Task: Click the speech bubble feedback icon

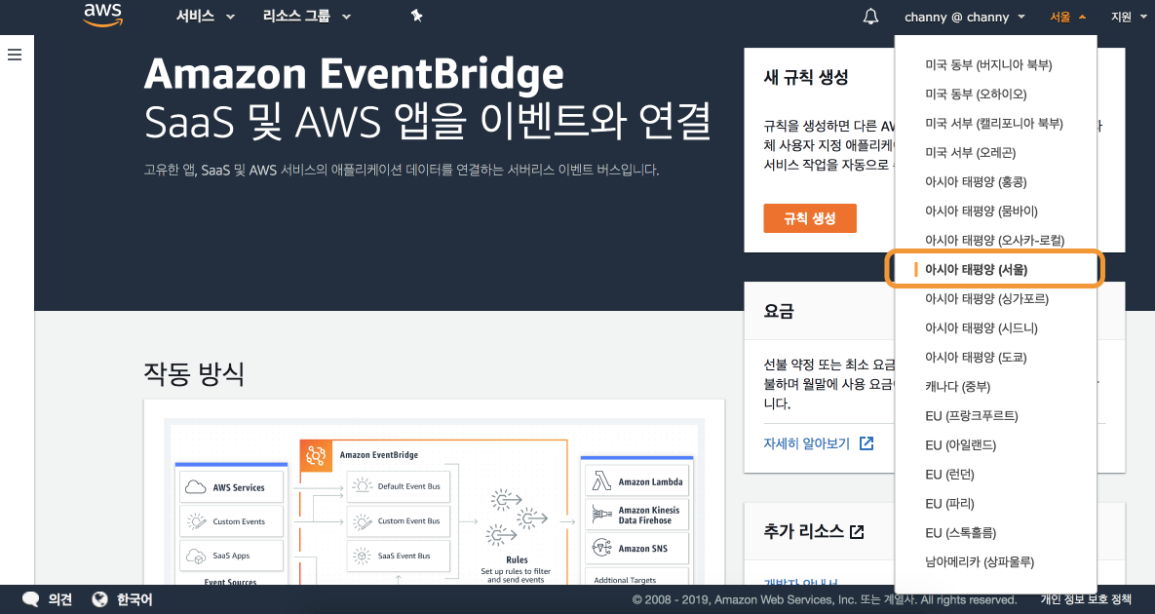Action: coord(31,599)
